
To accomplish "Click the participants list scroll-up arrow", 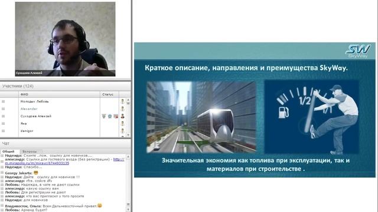I will [128, 100].
